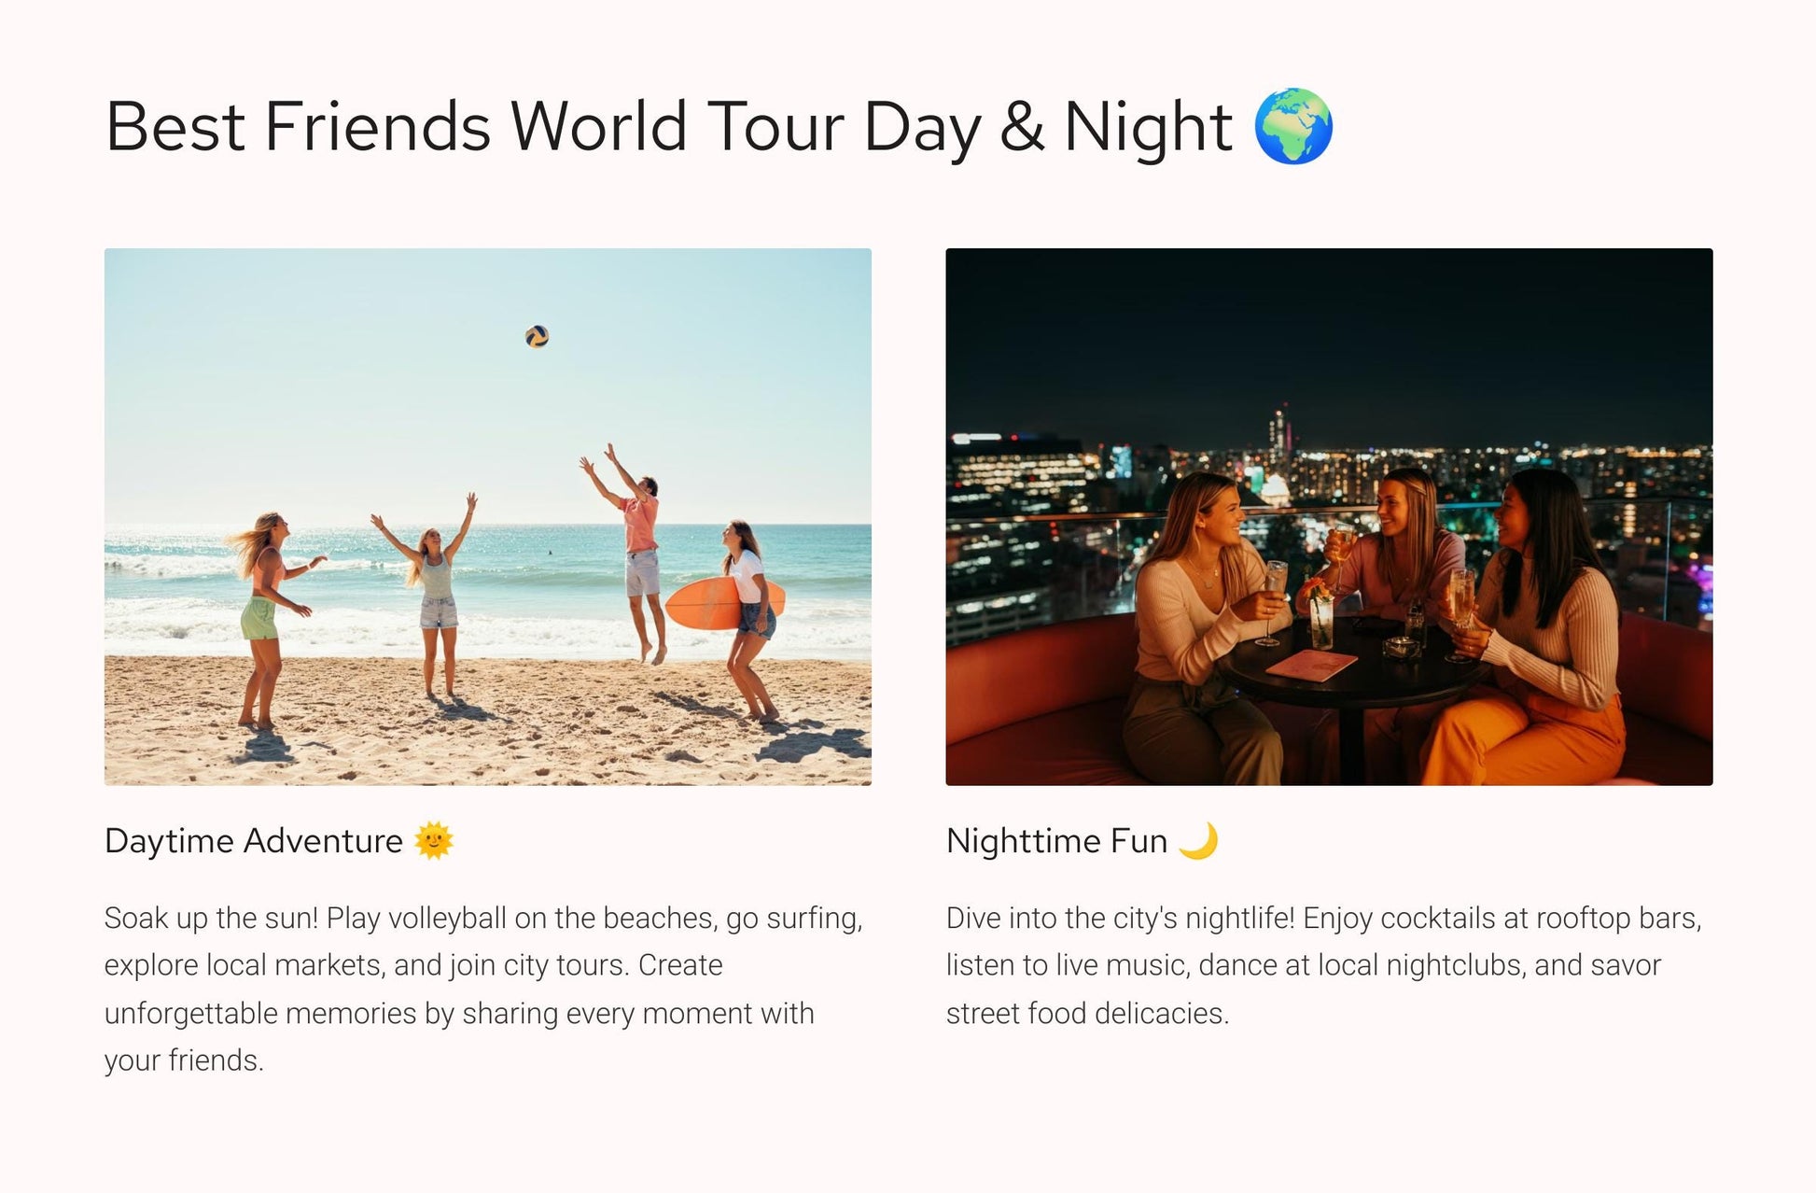Image resolution: width=1816 pixels, height=1193 pixels.
Task: Select the volleyball in the beach photo
Action: [537, 336]
